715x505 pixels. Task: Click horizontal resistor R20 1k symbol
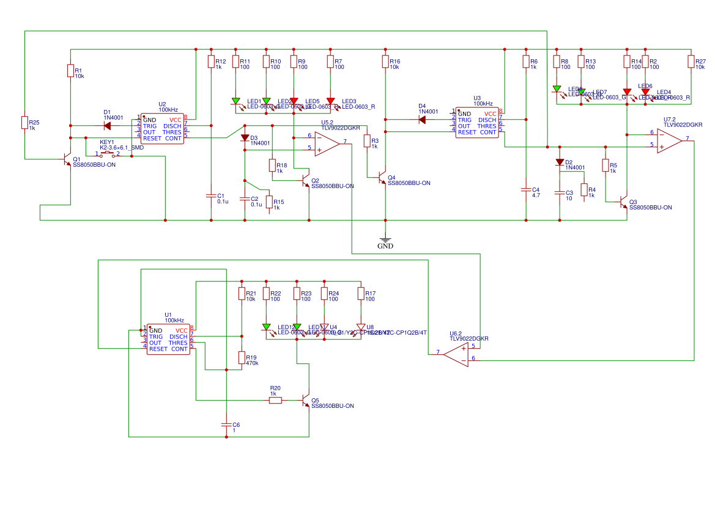click(275, 400)
